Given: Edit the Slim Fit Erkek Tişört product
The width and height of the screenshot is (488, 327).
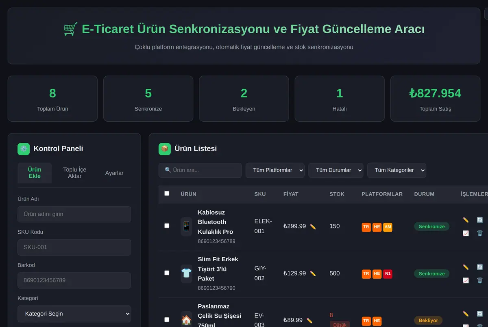Looking at the screenshot, I should [466, 267].
